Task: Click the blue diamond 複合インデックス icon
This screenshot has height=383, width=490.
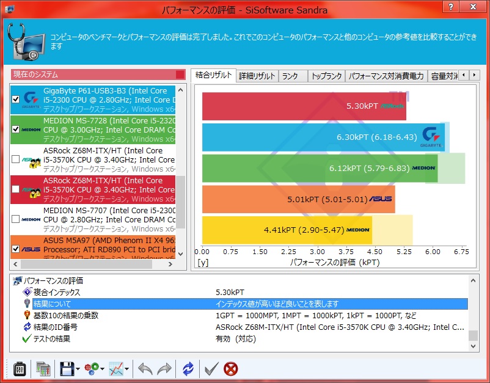Action: pos(27,292)
